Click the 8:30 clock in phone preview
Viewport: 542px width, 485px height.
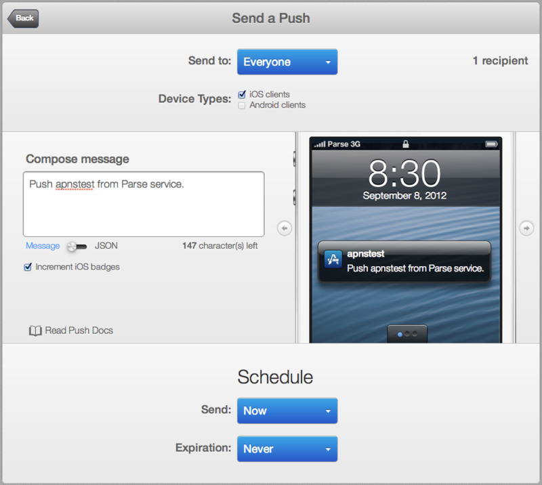point(404,173)
